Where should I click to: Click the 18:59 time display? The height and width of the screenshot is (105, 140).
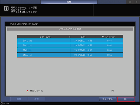coord(6,103)
